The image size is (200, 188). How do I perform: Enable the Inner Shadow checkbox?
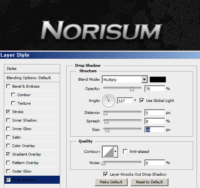[8, 120]
